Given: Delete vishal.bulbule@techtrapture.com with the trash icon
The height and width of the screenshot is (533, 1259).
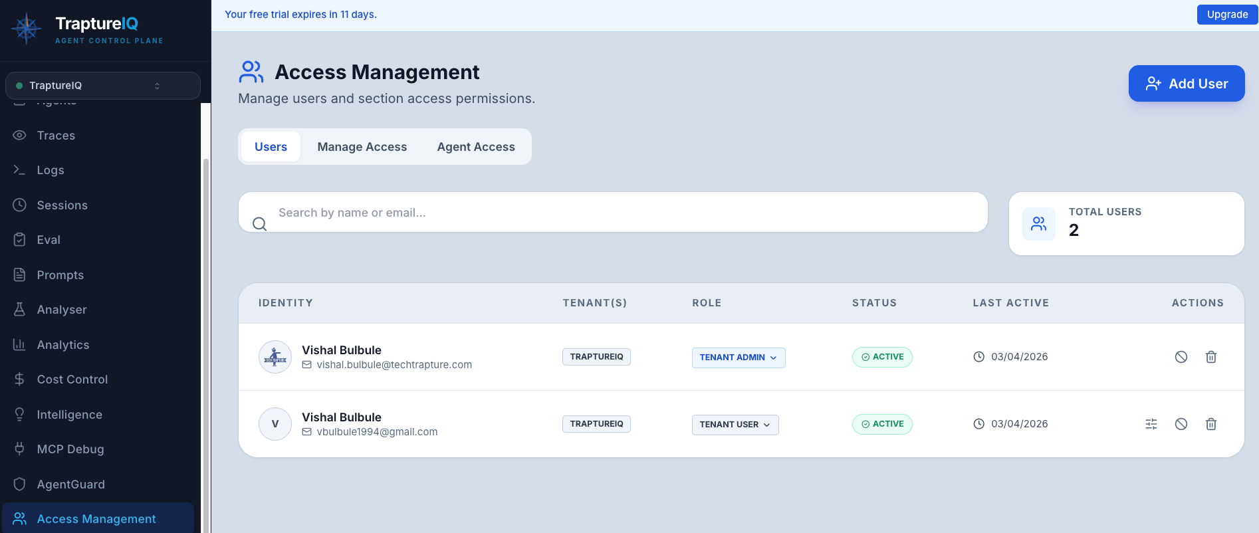Looking at the screenshot, I should tap(1211, 357).
